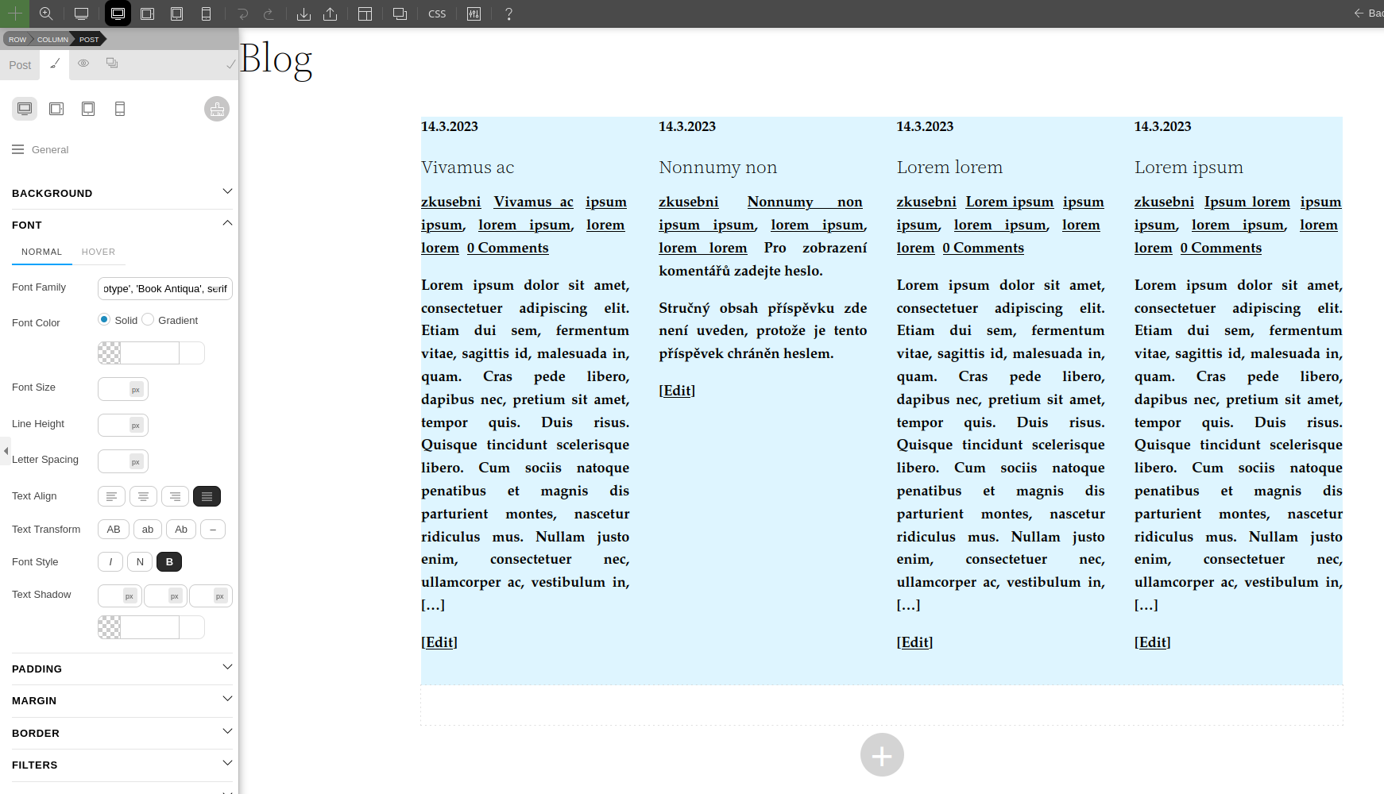Set Text Transform to uppercase AB

point(114,530)
